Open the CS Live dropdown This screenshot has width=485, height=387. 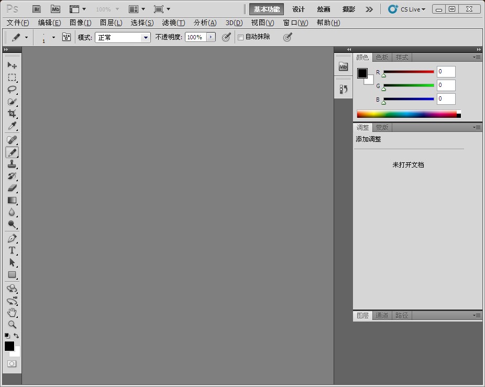407,9
